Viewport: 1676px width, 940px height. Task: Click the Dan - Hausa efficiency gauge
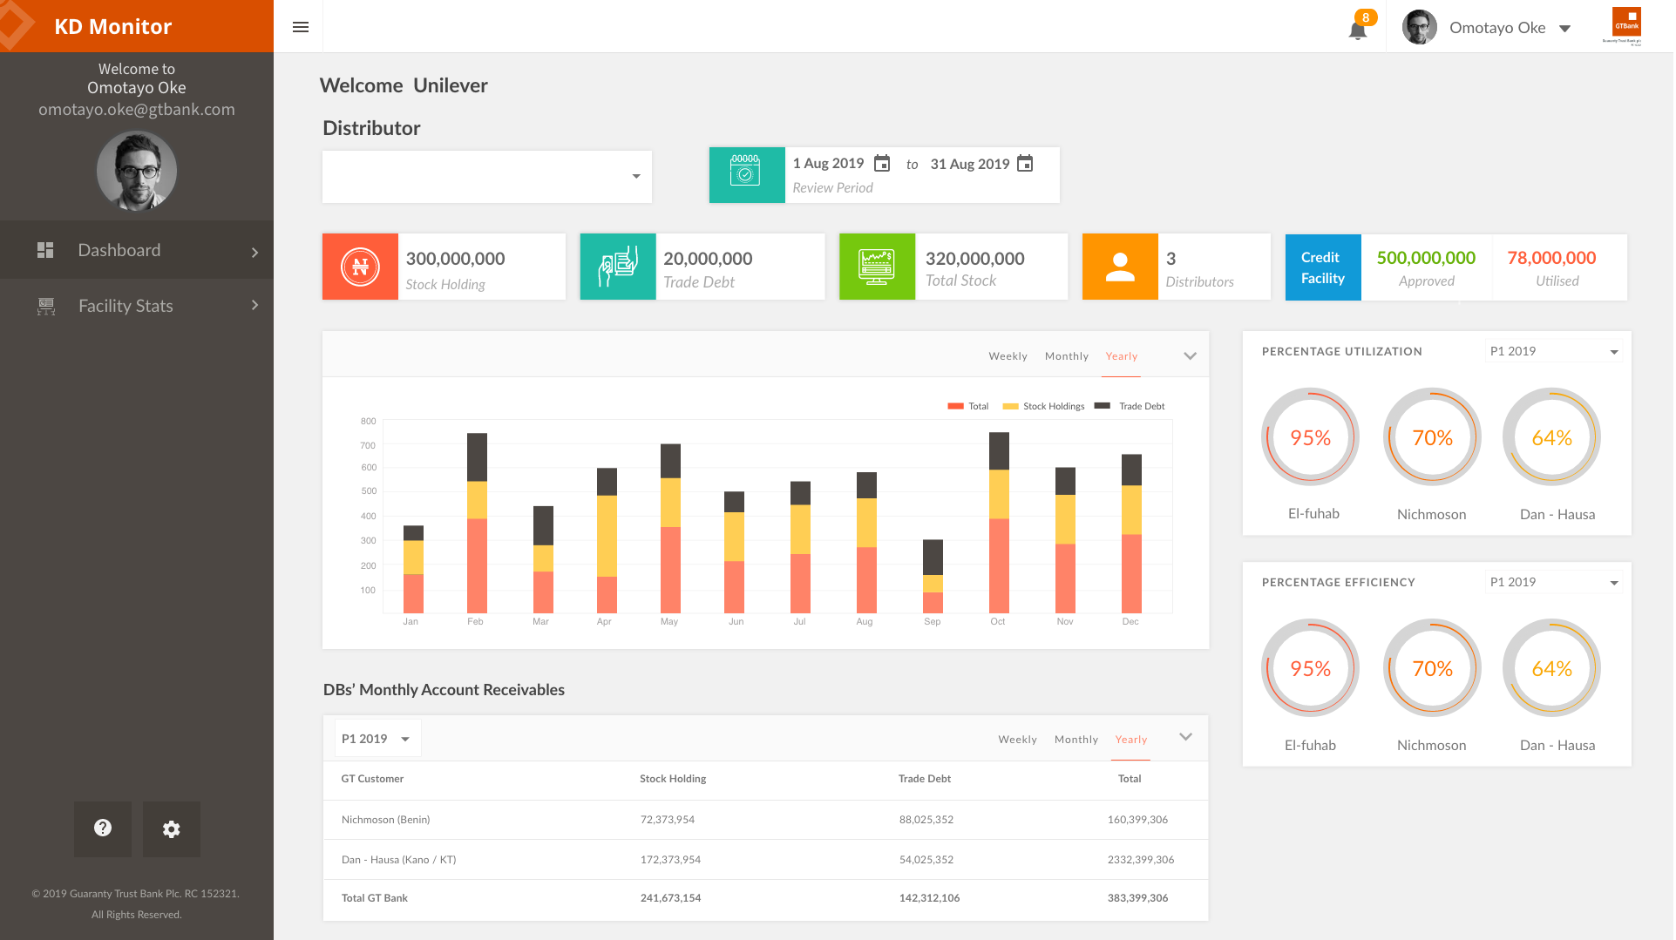(1552, 668)
